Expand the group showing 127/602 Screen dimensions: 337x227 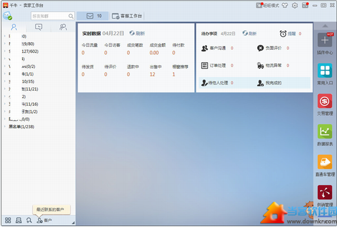point(4,51)
